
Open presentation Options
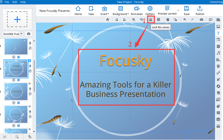point(150,11)
